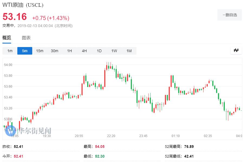Screen dimensions: 244x163
Task: Switch to the 概览 tab
Action: pos(7,38)
